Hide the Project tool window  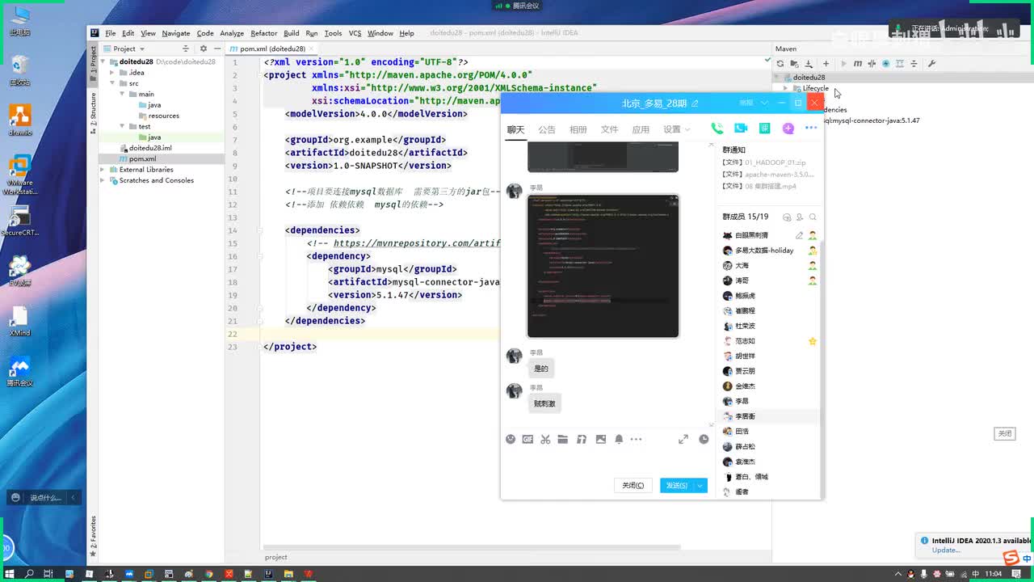[216, 48]
